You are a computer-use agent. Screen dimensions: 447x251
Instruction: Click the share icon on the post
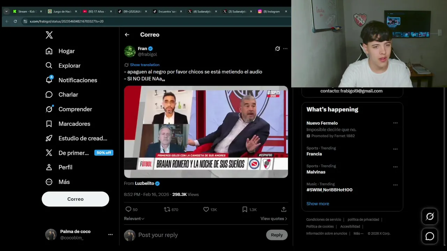click(x=284, y=209)
